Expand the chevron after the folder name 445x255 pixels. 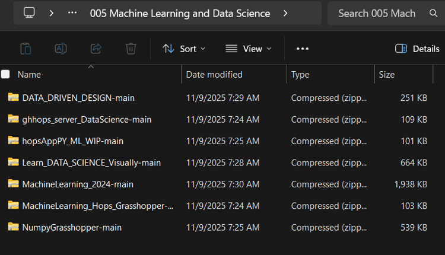tap(286, 13)
